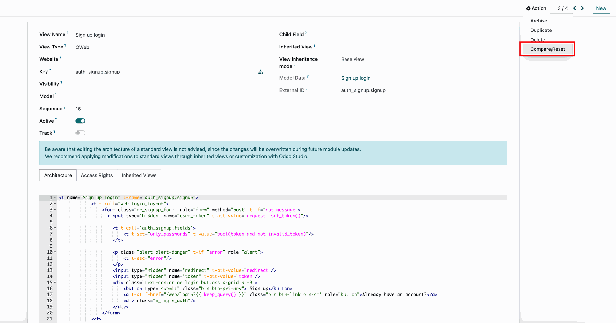The width and height of the screenshot is (616, 323).
Task: Enable the Track switch
Action: tap(80, 133)
